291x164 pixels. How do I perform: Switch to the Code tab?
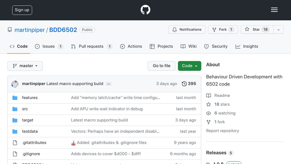point(18,46)
